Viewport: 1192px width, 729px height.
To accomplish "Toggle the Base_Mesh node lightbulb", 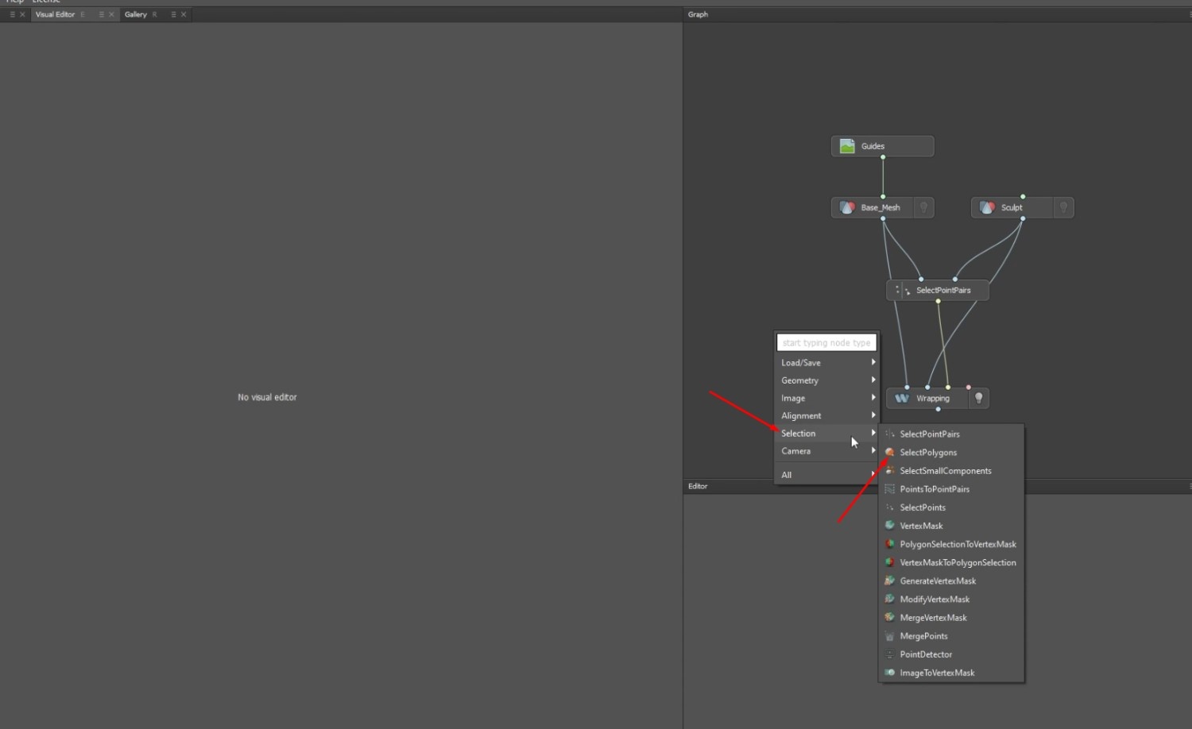I will click(923, 207).
